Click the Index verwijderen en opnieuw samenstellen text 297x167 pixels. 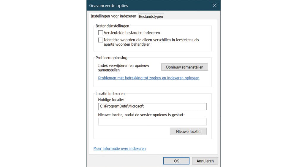(x=124, y=68)
